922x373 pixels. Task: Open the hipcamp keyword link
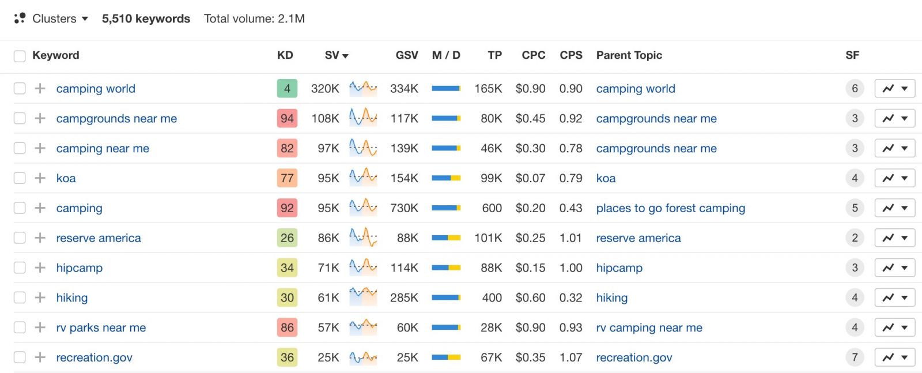[x=80, y=267]
